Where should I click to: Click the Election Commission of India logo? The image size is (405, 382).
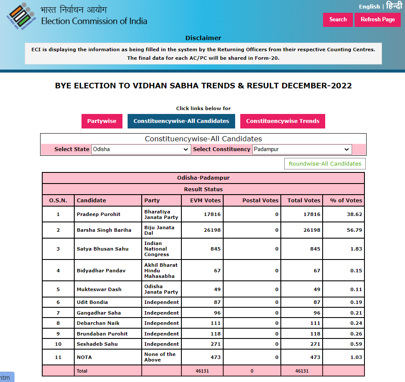point(21,16)
